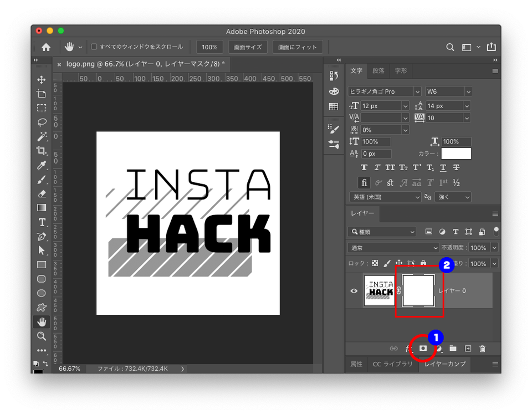Select the Gradient tool
The image size is (532, 414).
(42, 208)
